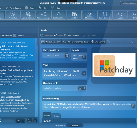
Task: Copy the Titel field with its clipboard icon
Action: coord(84,73)
